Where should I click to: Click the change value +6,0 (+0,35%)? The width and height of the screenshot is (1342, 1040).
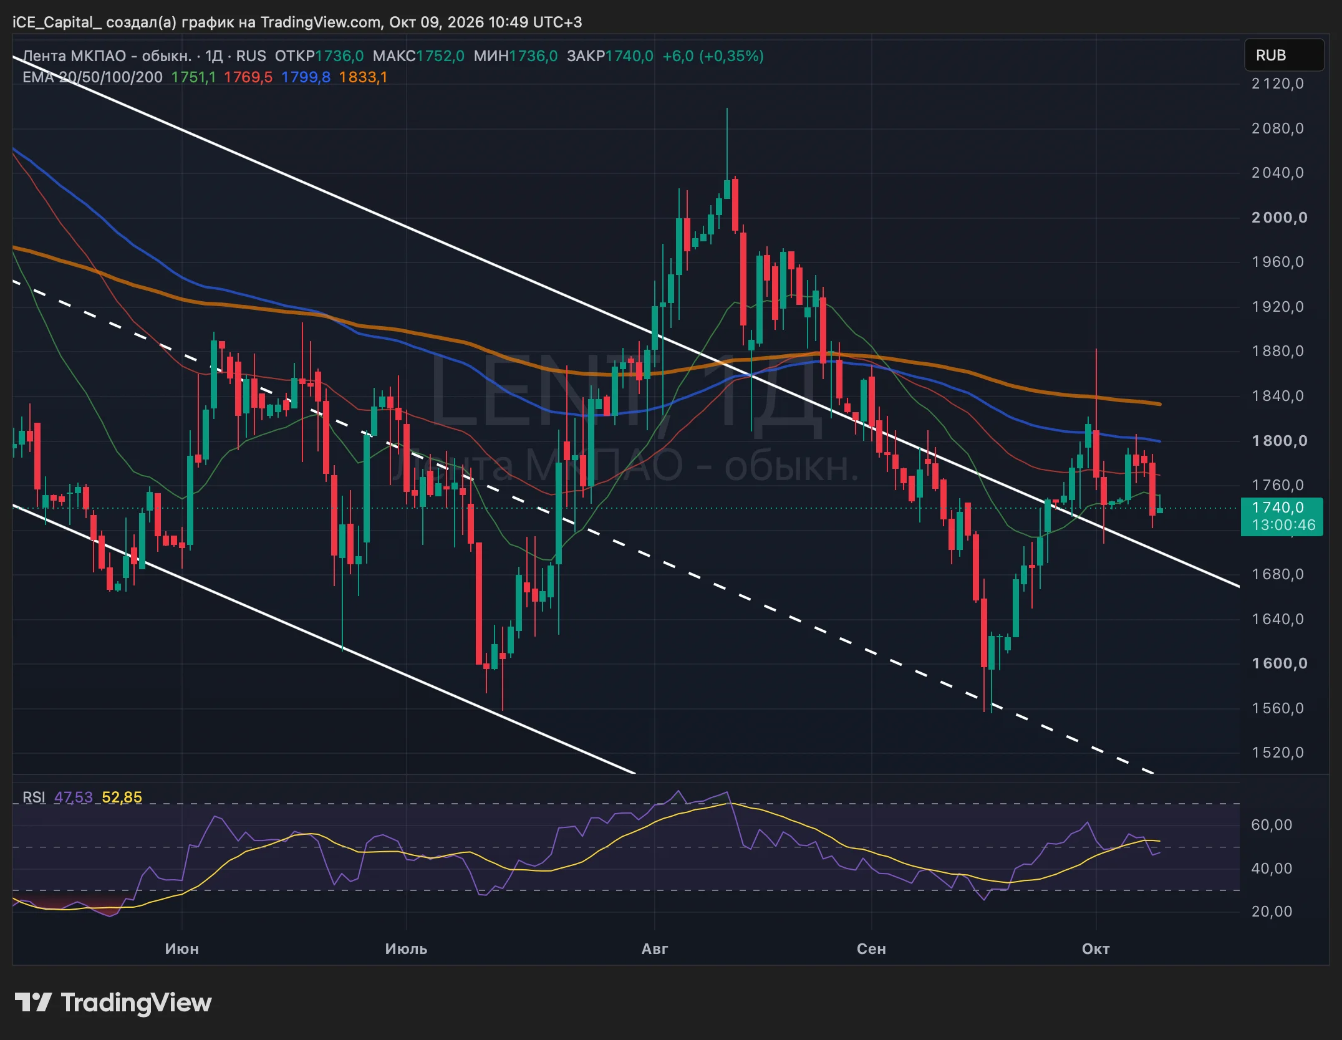(x=713, y=56)
